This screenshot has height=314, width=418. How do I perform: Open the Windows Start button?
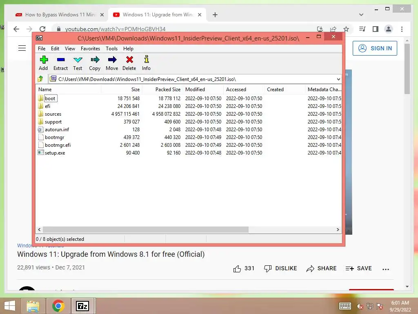pos(10,306)
